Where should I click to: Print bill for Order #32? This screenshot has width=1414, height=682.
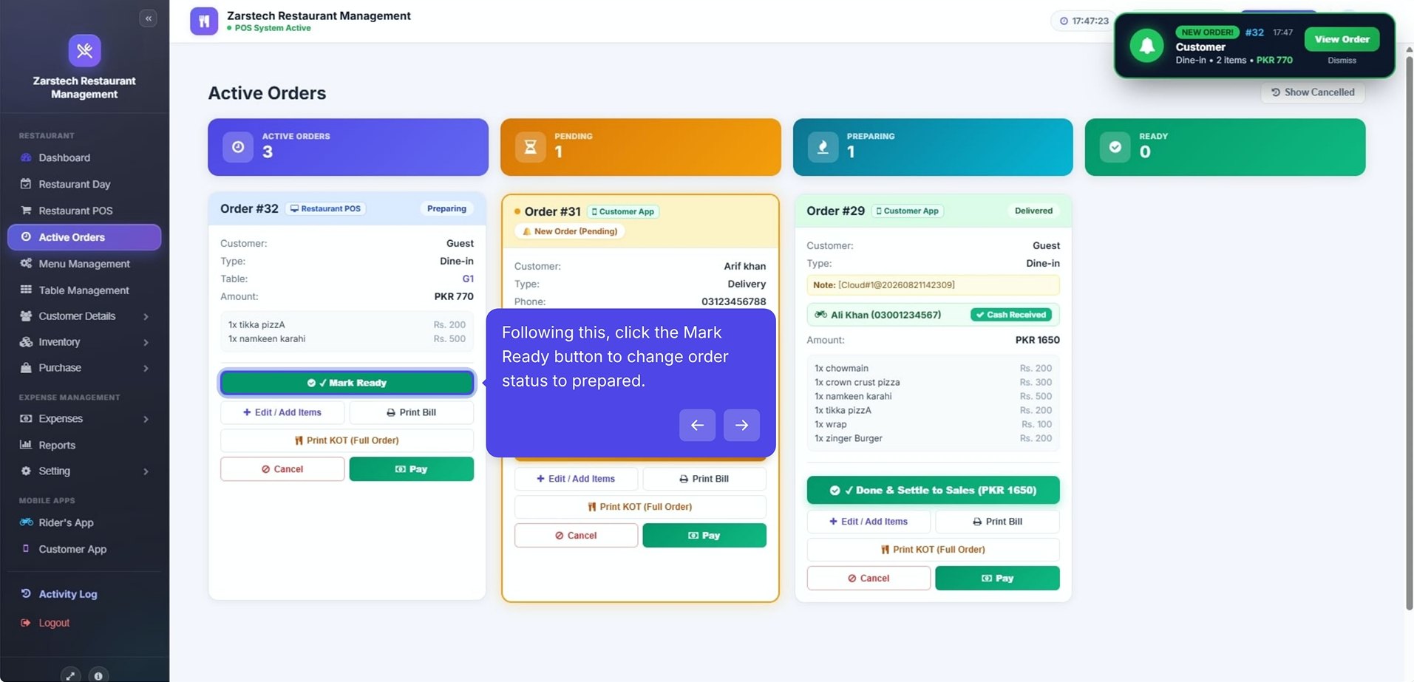coord(411,412)
